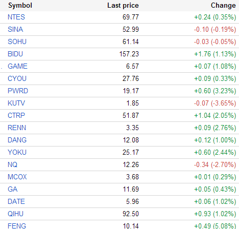The width and height of the screenshot is (239, 229).
Task: Open the KUTV stock link
Action: (x=16, y=103)
